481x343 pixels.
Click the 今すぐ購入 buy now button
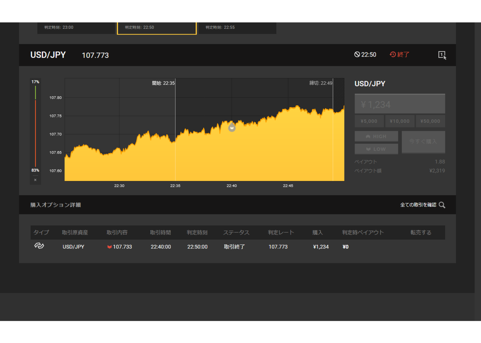click(423, 142)
